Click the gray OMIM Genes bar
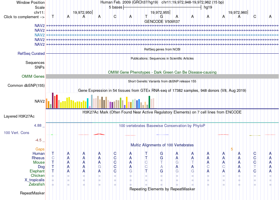The width and height of the screenshot is (279, 200). tap(162, 76)
